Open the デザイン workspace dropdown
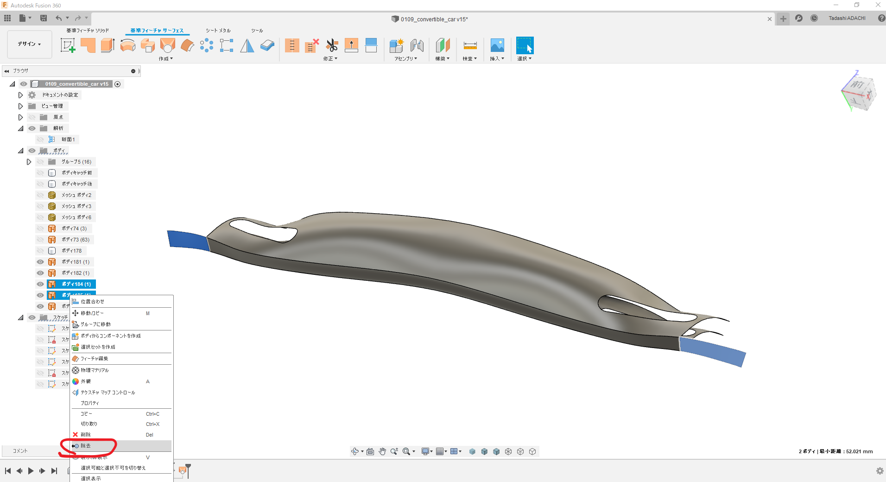Viewport: 886px width, 482px height. tap(30, 44)
